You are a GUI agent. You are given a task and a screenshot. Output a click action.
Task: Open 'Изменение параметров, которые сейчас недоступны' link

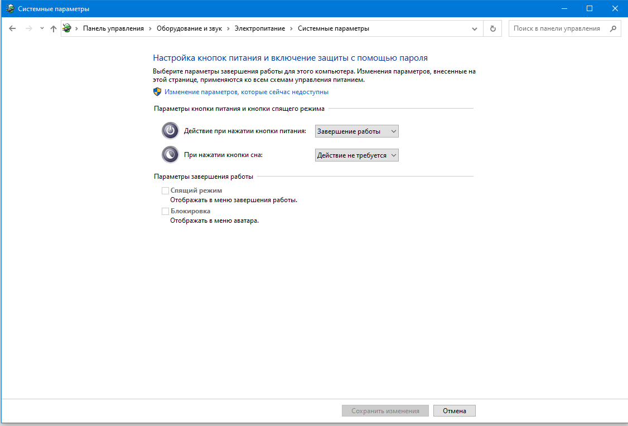point(247,92)
